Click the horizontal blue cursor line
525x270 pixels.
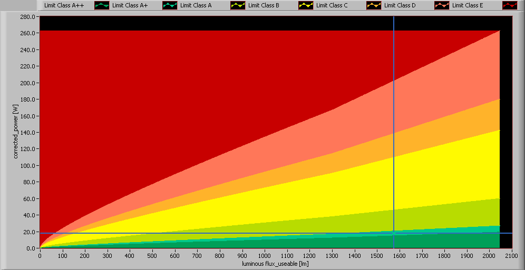(211, 233)
